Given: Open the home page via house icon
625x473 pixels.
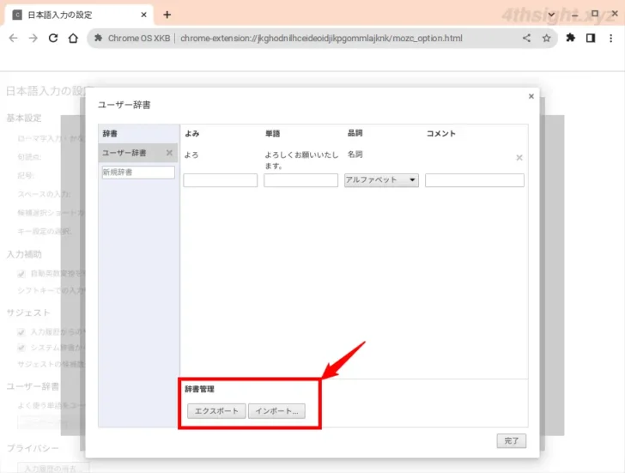Looking at the screenshot, I should [73, 38].
